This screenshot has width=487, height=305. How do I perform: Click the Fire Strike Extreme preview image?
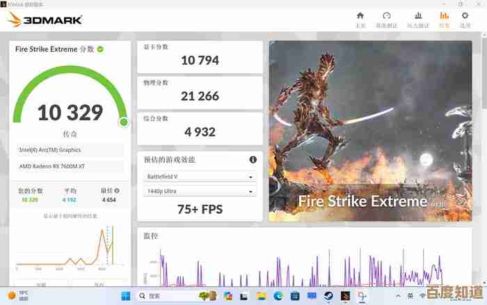point(370,131)
